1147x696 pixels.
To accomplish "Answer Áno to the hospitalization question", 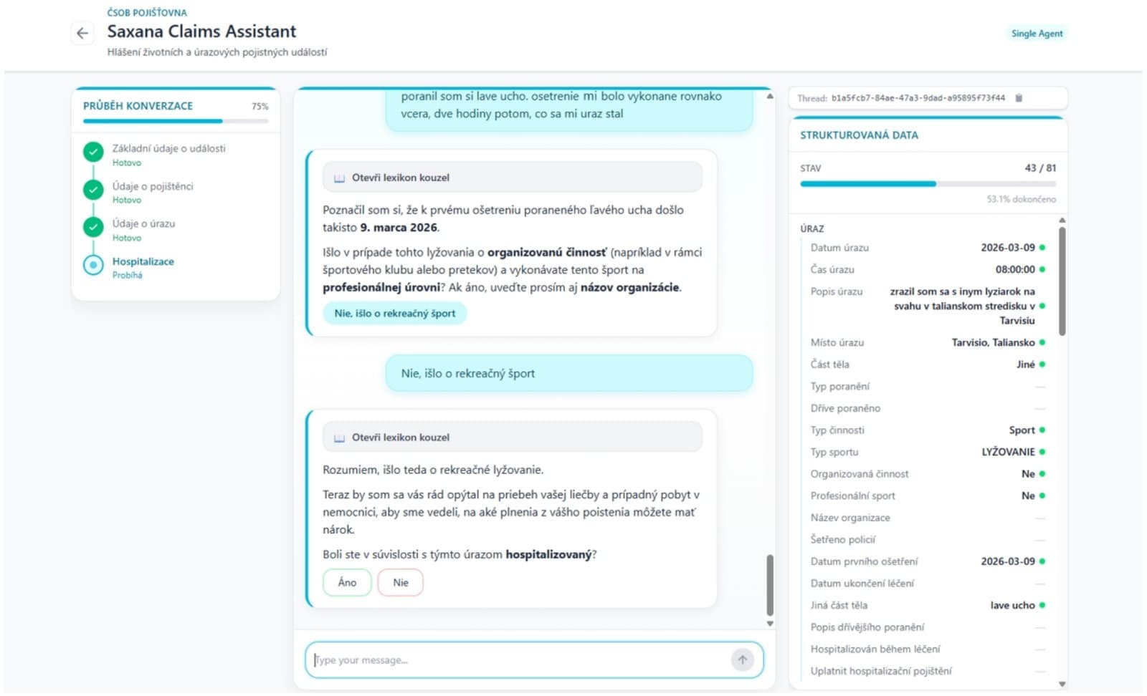I will pyautogui.click(x=347, y=582).
